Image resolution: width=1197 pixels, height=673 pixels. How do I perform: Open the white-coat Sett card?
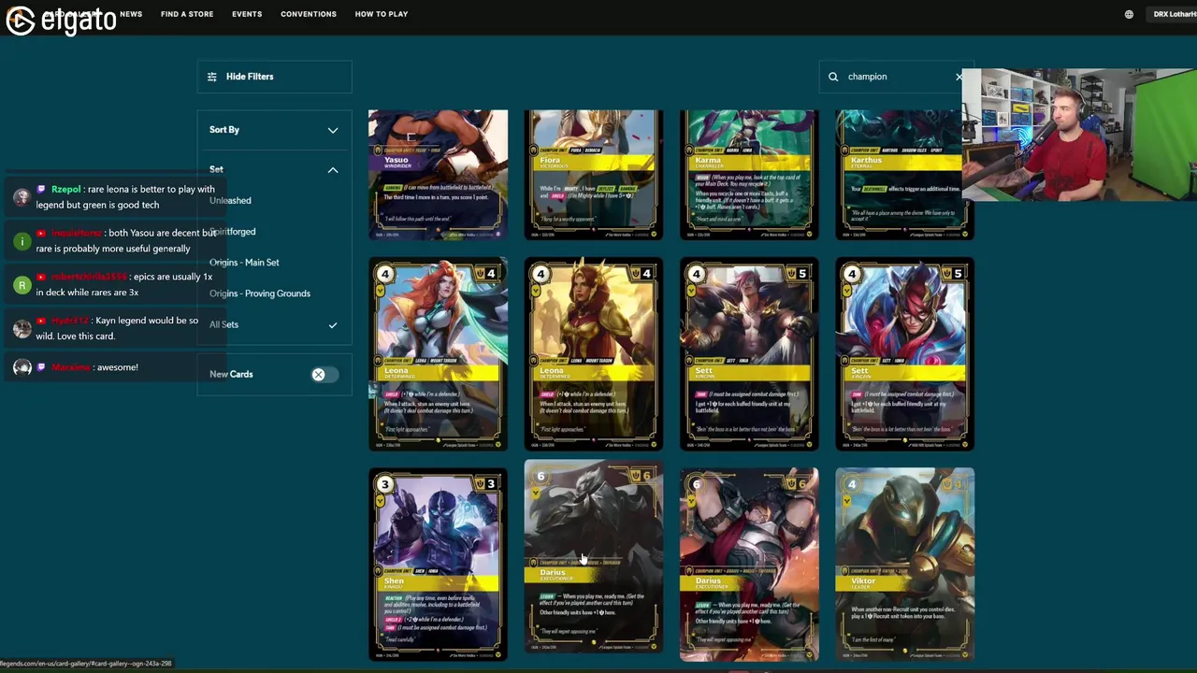tap(749, 354)
